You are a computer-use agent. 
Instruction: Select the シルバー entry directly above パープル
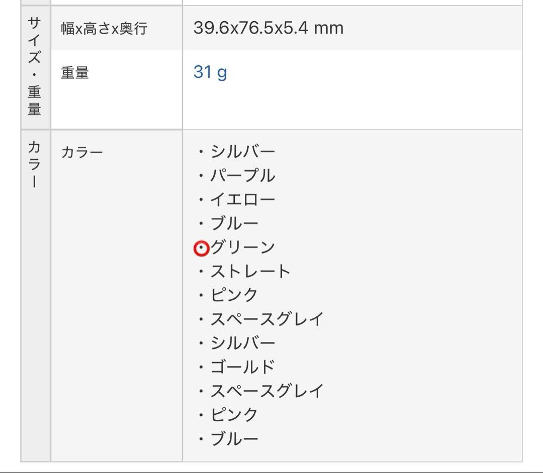pos(242,152)
